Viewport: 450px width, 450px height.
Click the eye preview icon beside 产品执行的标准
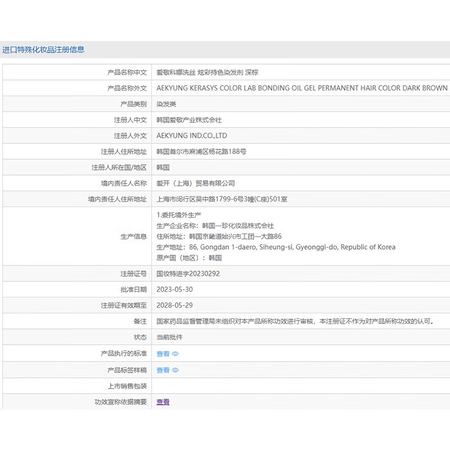pyautogui.click(x=174, y=354)
